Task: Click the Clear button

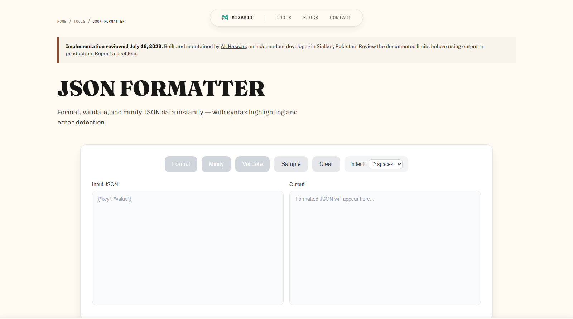Action: [326, 164]
